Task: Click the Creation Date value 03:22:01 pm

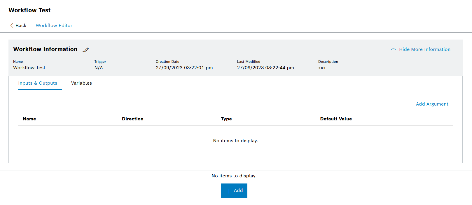Action: point(184,68)
